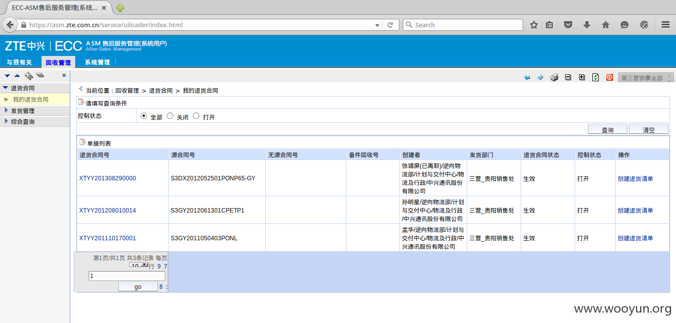
Task: Open the Firefox hamburger menu
Action: (x=666, y=25)
